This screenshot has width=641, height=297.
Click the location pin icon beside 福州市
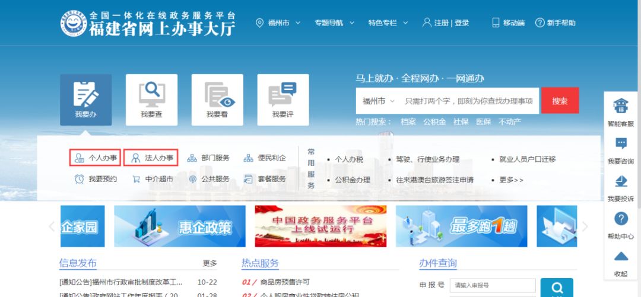(259, 23)
